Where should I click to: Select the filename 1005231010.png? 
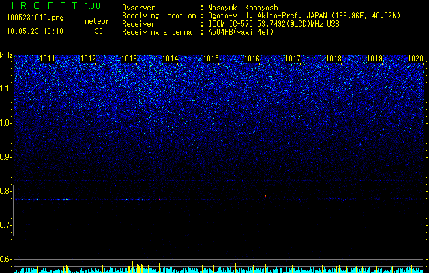pos(35,18)
